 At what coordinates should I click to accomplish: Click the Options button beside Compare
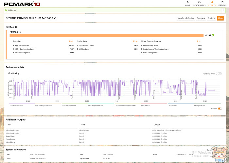pos(211,18)
